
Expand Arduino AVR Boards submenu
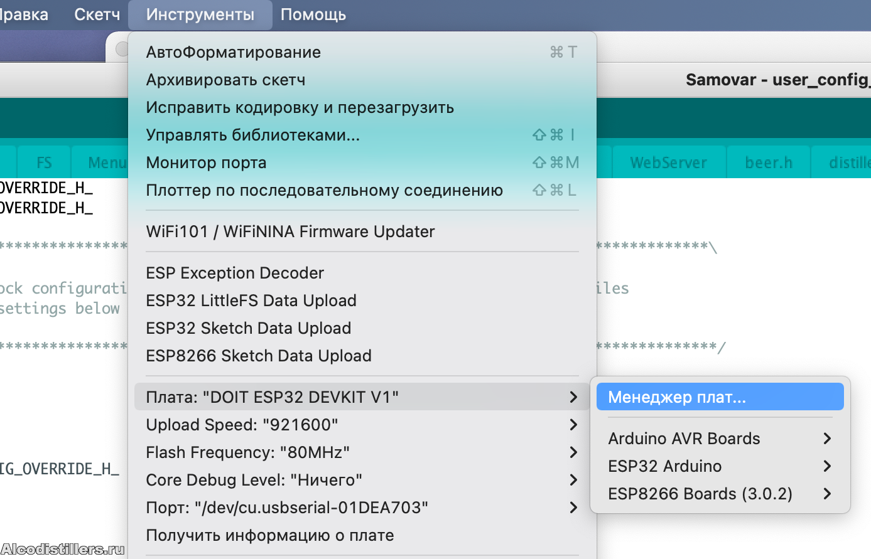coord(720,439)
